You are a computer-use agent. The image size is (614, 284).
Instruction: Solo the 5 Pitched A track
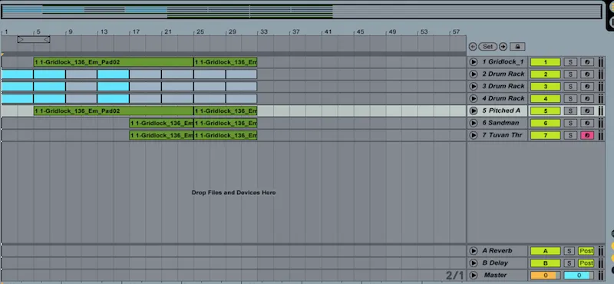coord(570,111)
